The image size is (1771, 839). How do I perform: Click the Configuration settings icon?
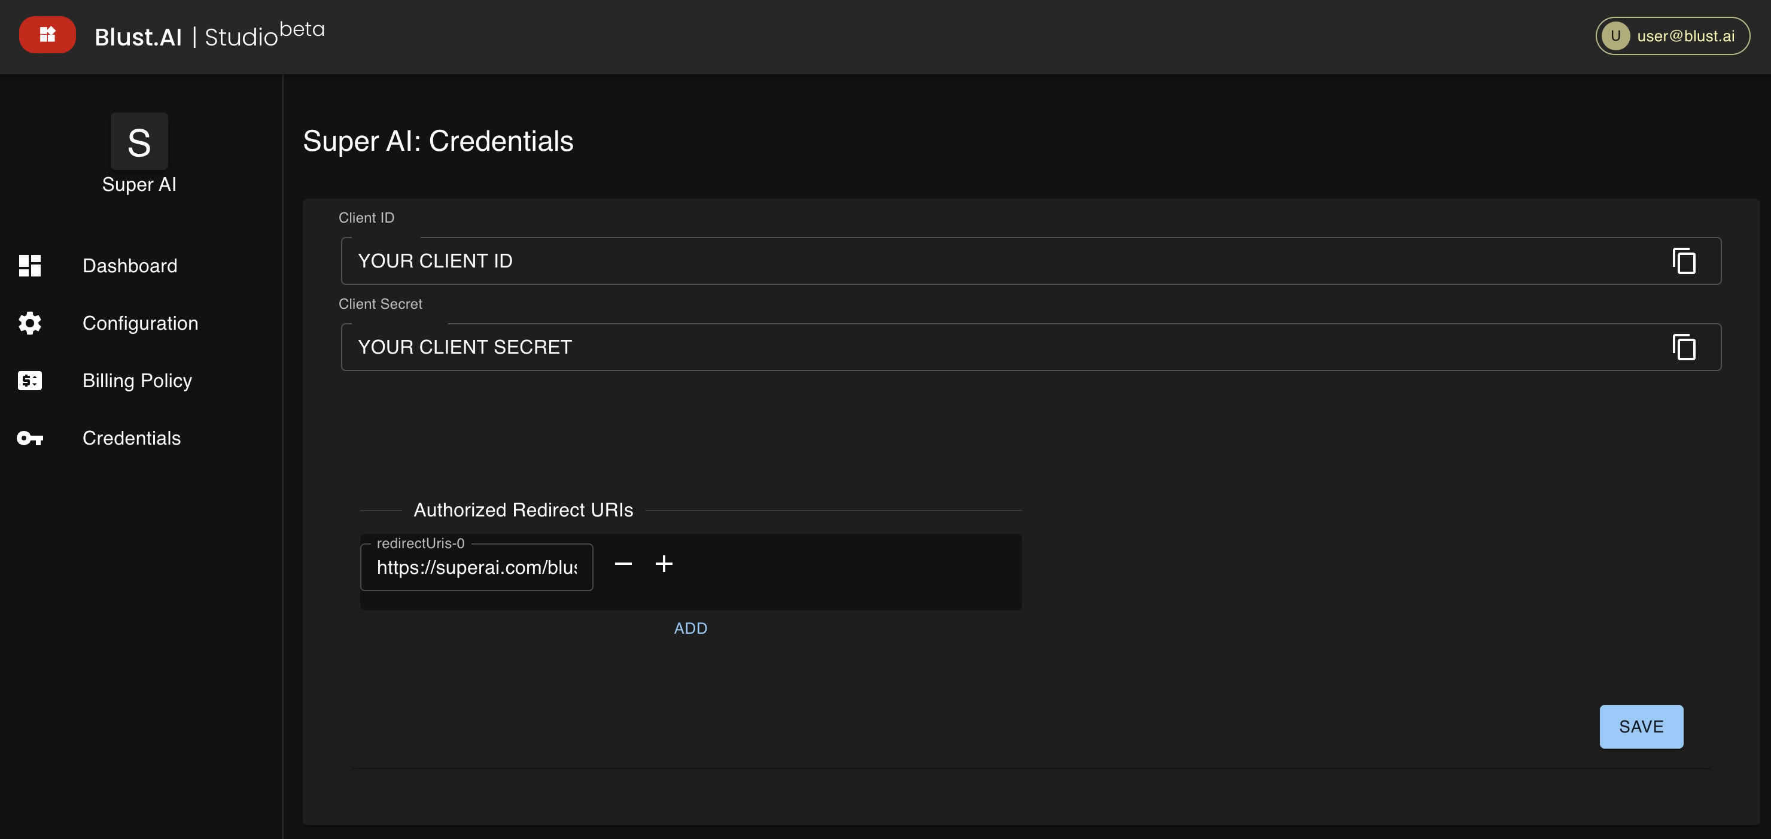(x=31, y=323)
